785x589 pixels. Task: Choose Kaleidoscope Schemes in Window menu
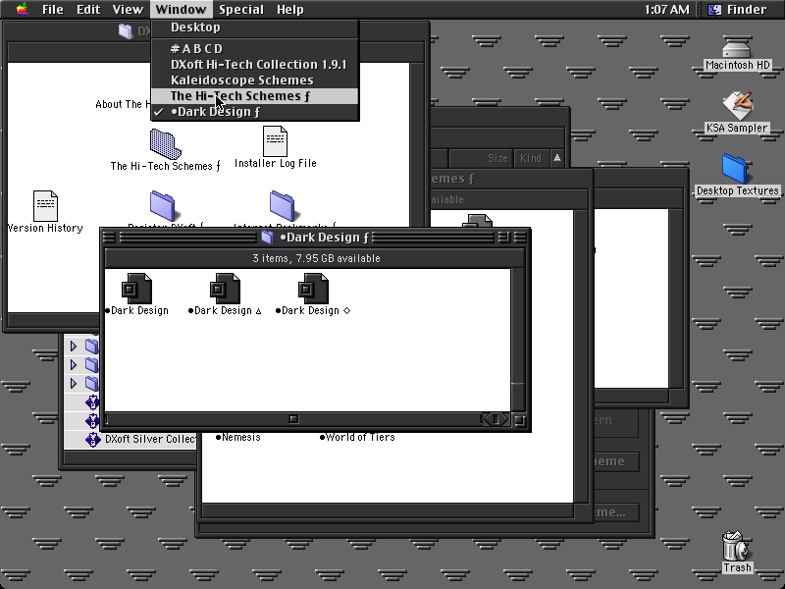(255, 80)
